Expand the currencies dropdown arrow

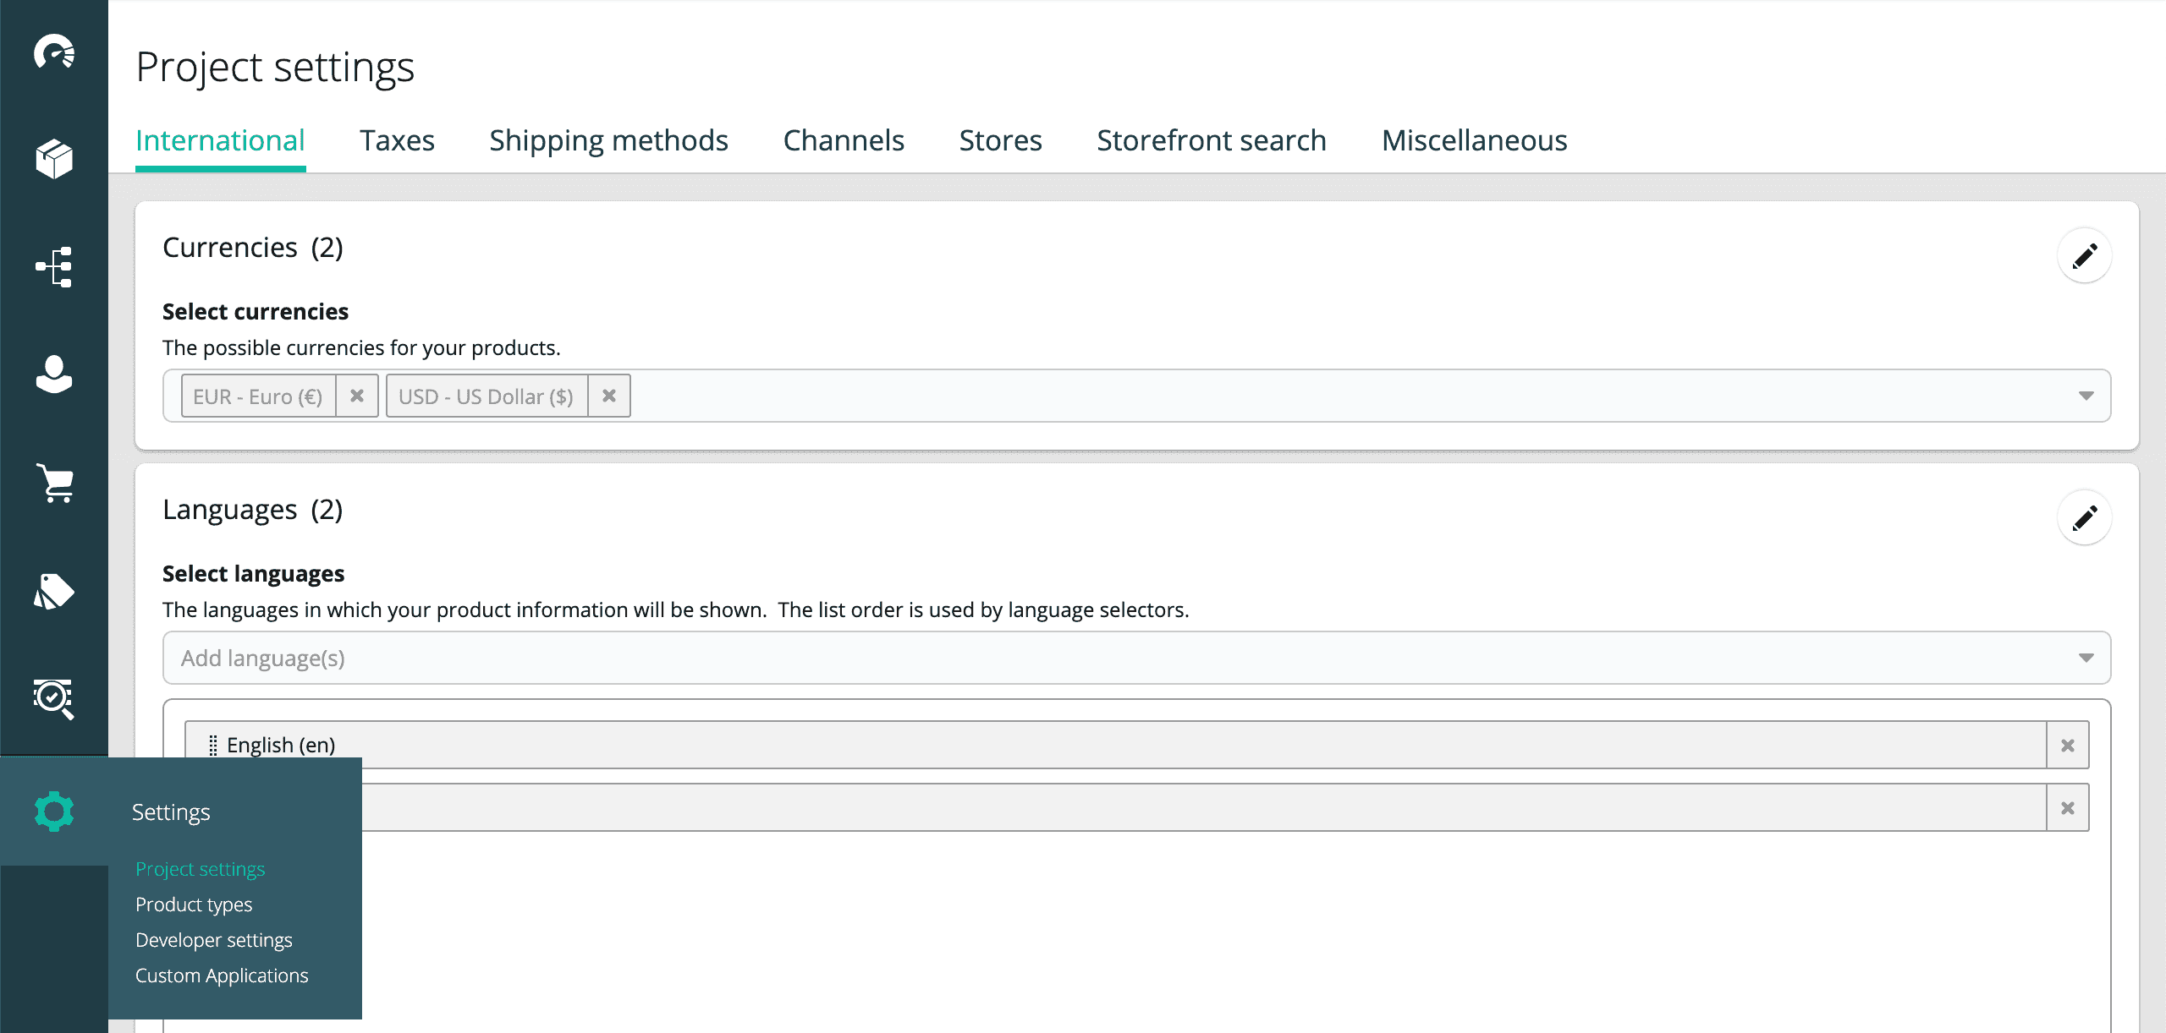click(2086, 396)
